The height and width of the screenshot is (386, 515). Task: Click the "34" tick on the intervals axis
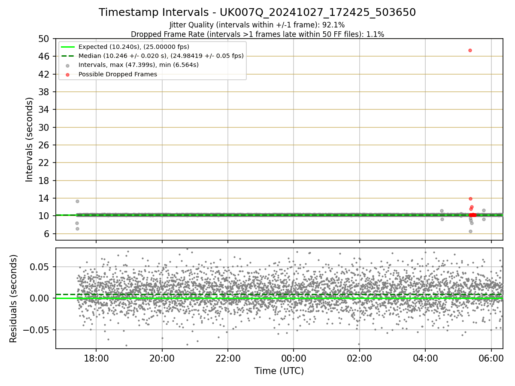(x=44, y=110)
